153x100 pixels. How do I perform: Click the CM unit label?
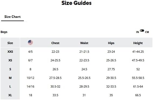coord(147,32)
